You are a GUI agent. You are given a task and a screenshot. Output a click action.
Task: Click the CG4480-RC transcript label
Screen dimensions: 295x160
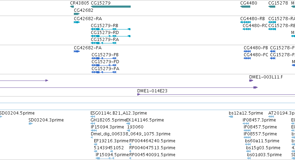point(255,26)
